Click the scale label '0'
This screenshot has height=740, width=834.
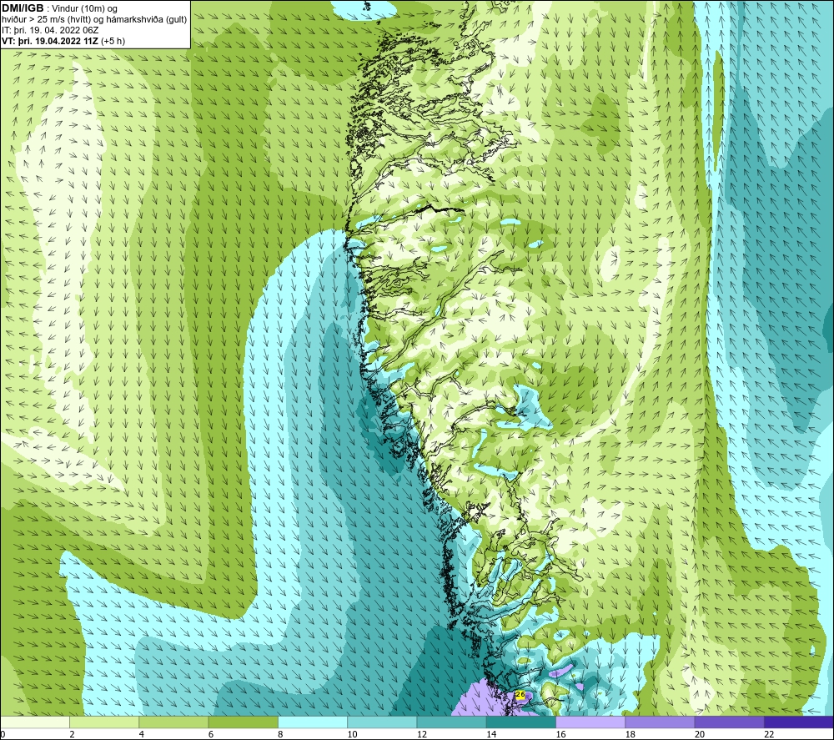[3, 734]
